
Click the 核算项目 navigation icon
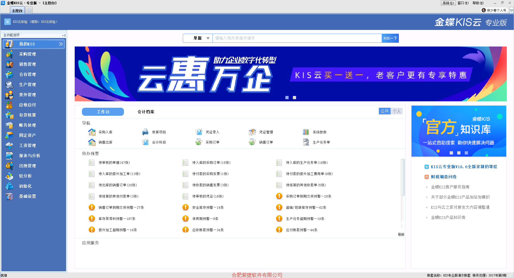[x=145, y=132]
